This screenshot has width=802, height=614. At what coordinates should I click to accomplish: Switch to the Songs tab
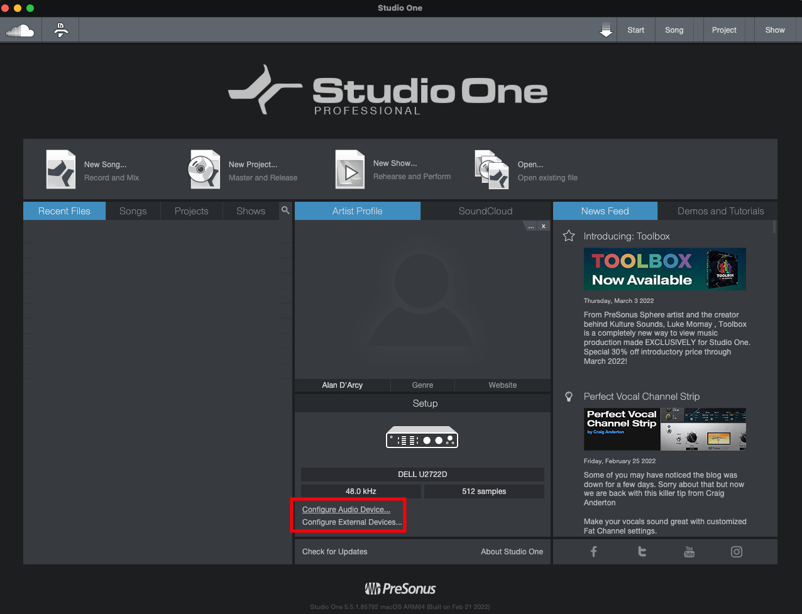pyautogui.click(x=133, y=211)
